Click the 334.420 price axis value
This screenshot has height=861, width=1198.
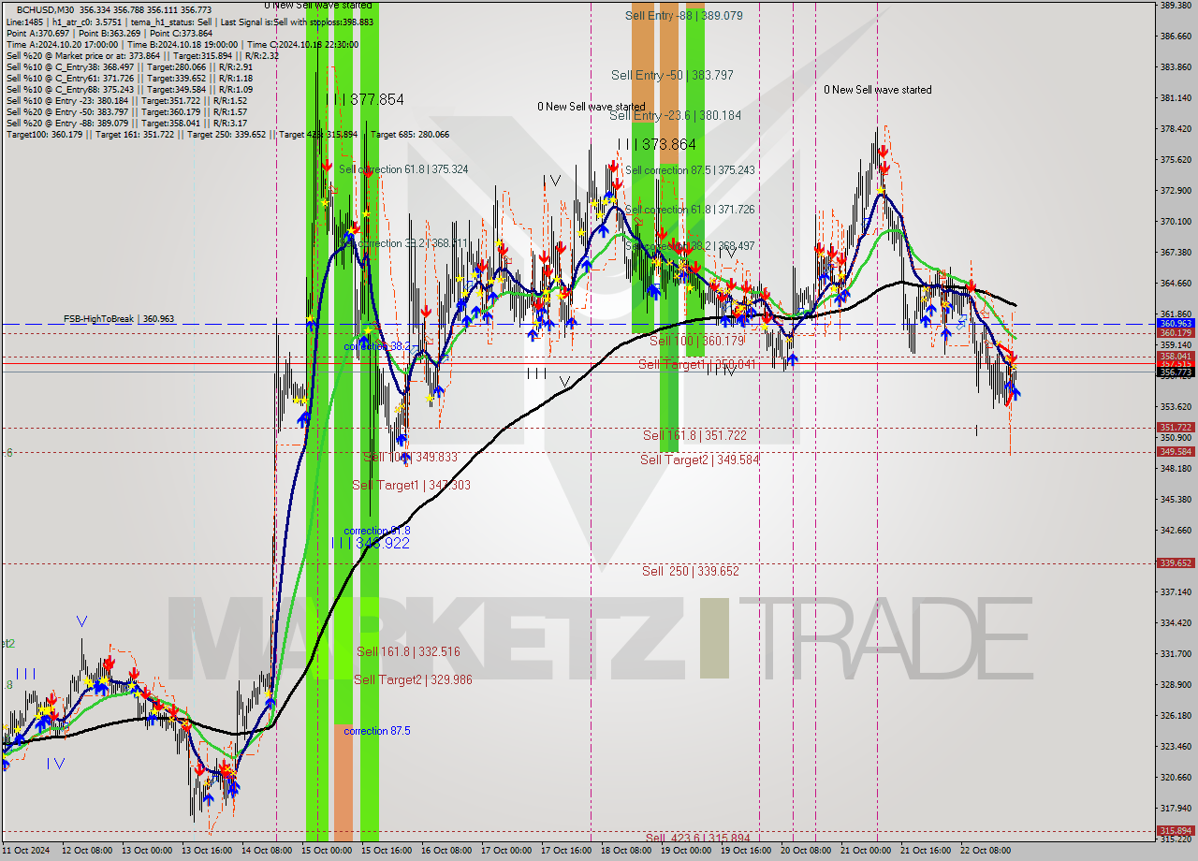(x=1176, y=622)
